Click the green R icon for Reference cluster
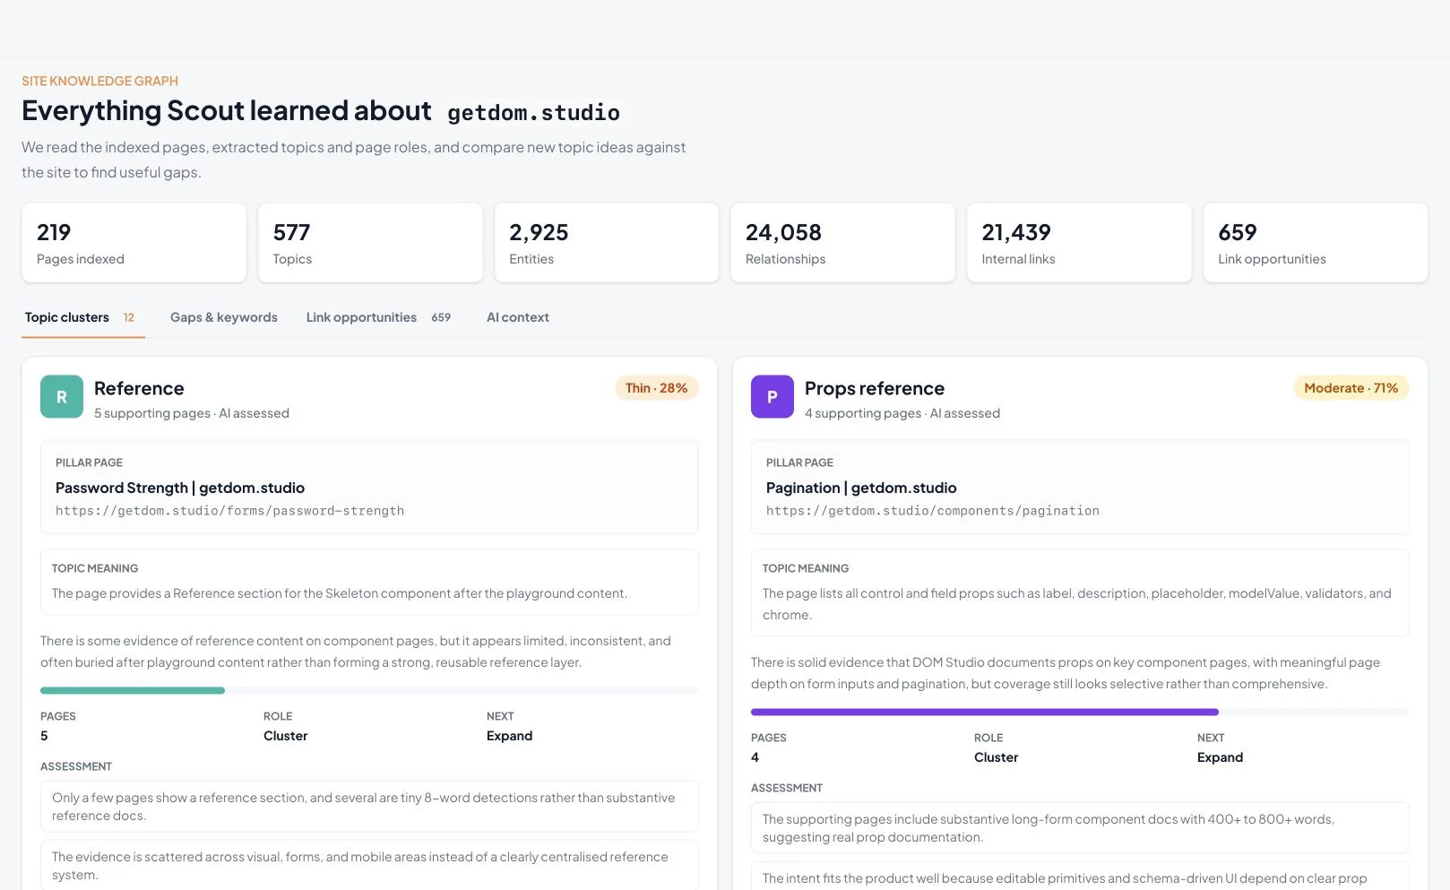The height and width of the screenshot is (890, 1450). pos(62,396)
